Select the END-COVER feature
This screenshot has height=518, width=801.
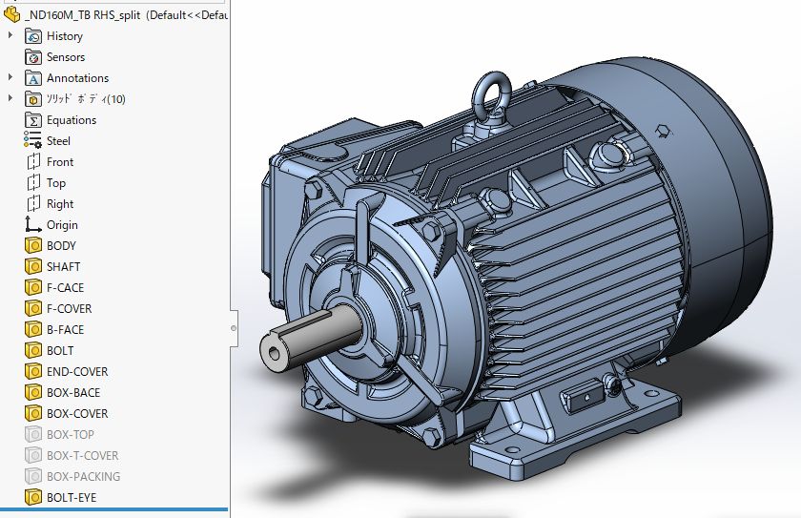pos(77,372)
